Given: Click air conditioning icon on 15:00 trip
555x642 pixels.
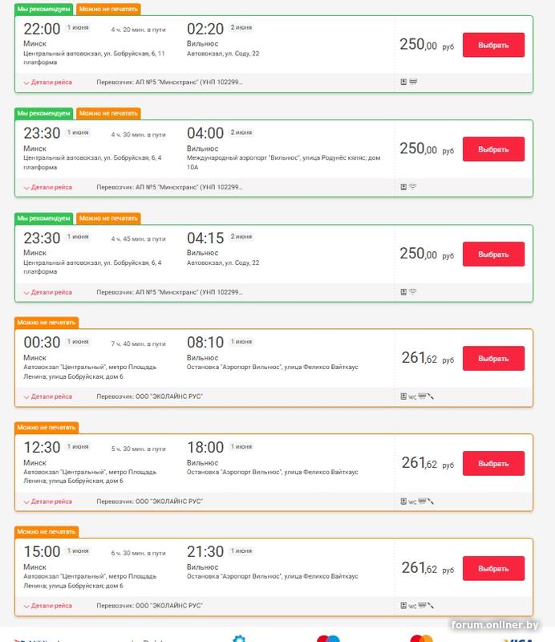Looking at the screenshot, I should (422, 606).
